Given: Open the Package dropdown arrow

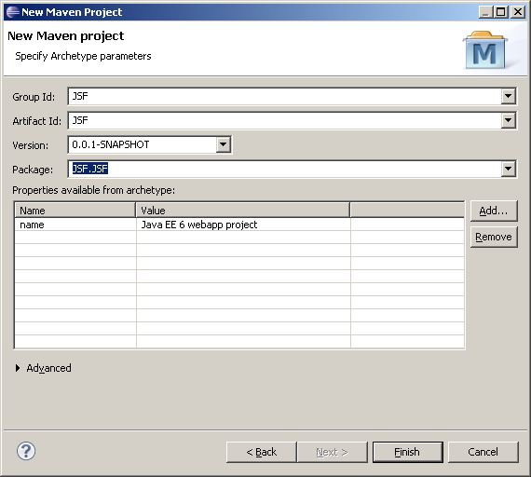Looking at the screenshot, I should tap(508, 169).
